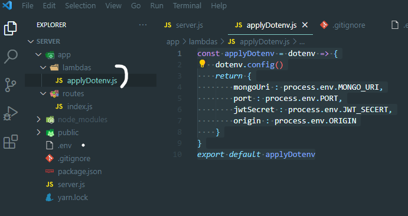Click the git icon beside .gitignore file
This screenshot has height=216, width=408.
pos(50,158)
